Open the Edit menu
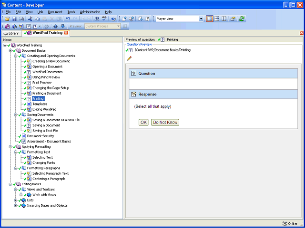Image resolution: width=305 pixels, height=228 pixels. point(18,12)
